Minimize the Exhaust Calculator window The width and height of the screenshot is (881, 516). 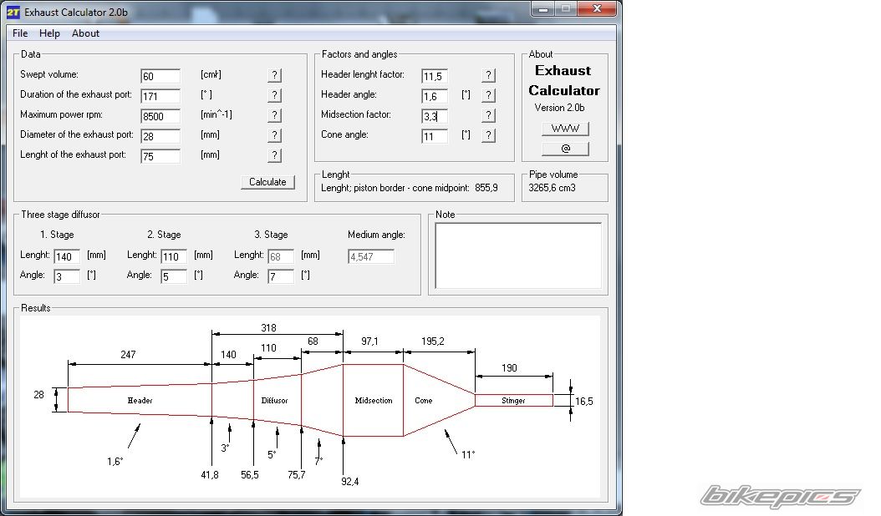pos(543,9)
